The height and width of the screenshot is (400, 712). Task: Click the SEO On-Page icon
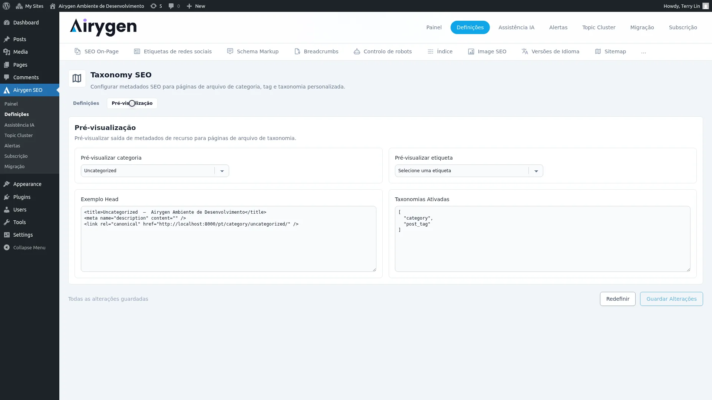(x=78, y=51)
